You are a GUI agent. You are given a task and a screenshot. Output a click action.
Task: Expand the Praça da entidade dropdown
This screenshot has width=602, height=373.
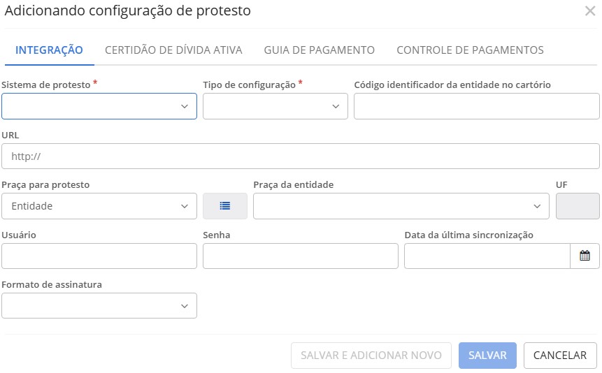coord(401,206)
